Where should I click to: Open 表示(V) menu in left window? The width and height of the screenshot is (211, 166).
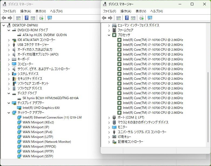pos(41,11)
